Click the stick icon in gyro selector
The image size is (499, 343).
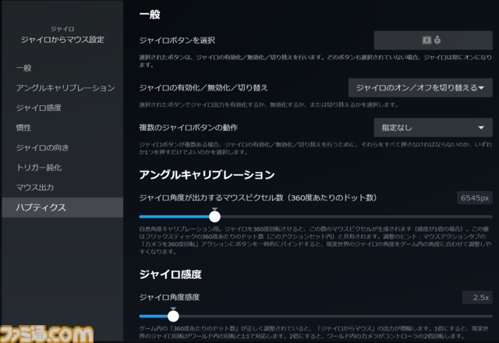(x=437, y=40)
